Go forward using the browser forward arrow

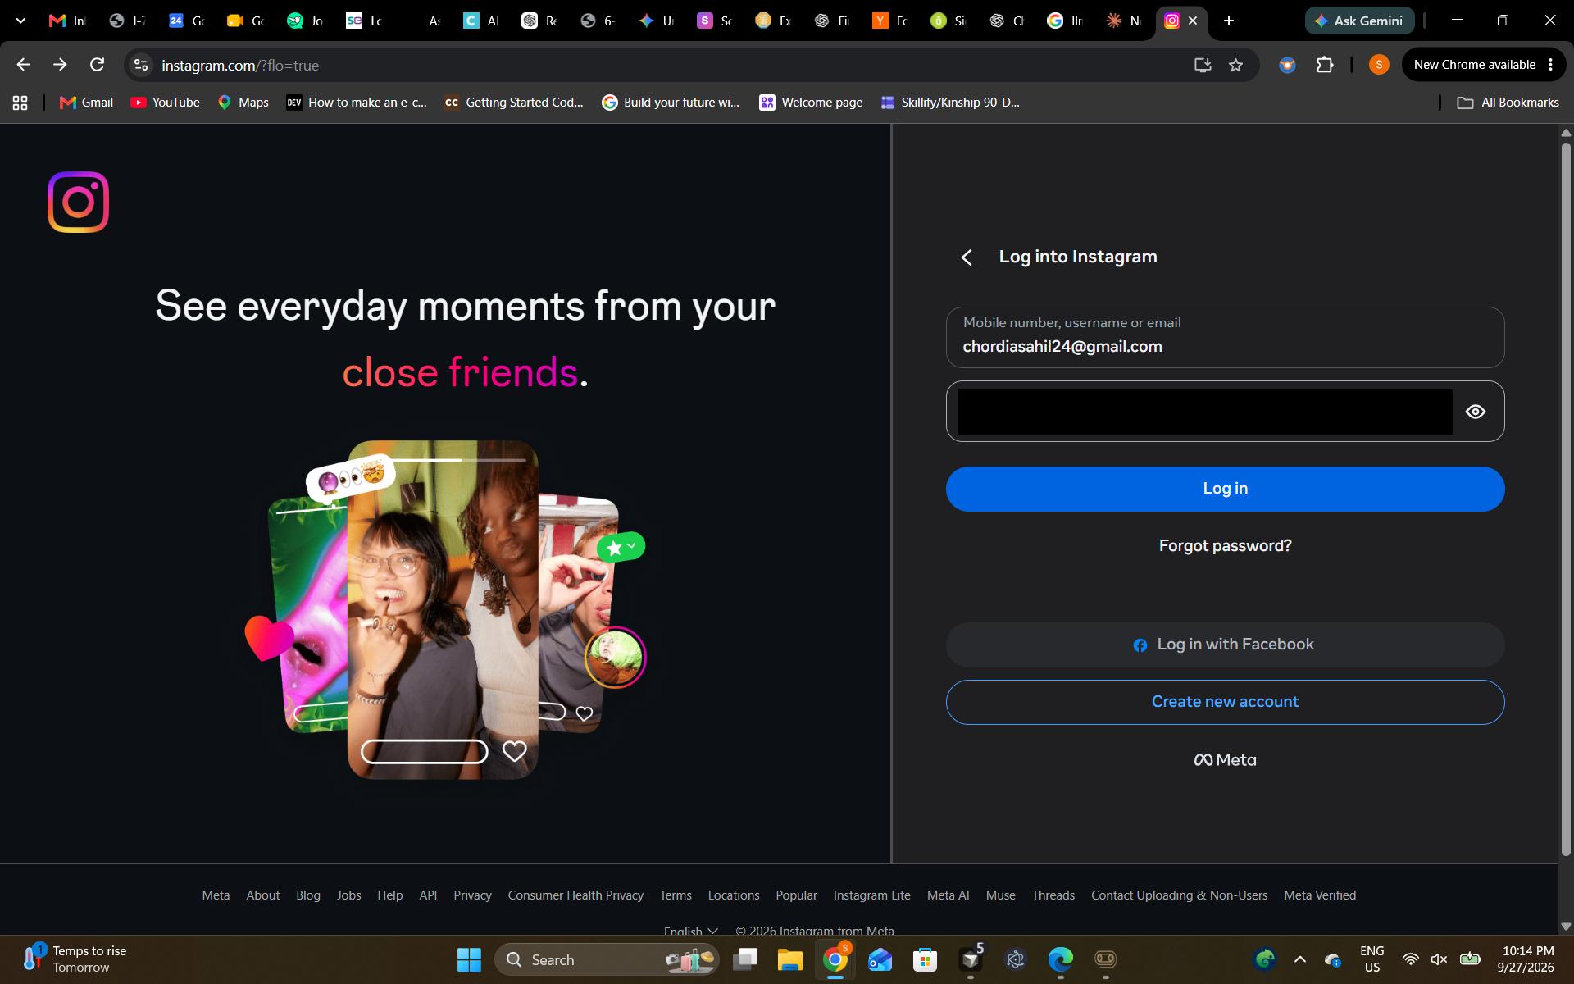(60, 65)
